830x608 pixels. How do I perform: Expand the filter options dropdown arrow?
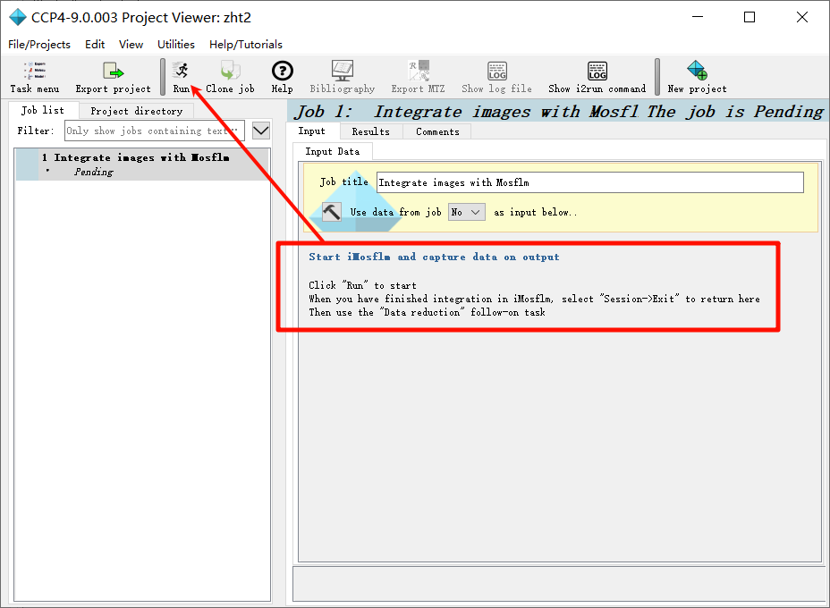[x=261, y=131]
